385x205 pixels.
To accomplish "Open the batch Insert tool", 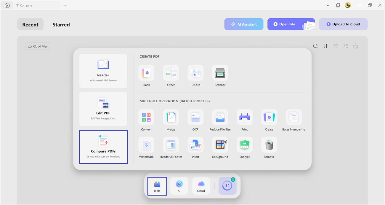I will pyautogui.click(x=195, y=145).
